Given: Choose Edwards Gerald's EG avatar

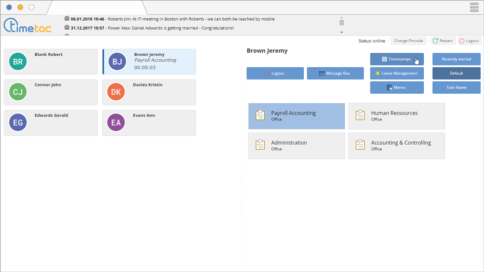Looking at the screenshot, I should pos(18,123).
